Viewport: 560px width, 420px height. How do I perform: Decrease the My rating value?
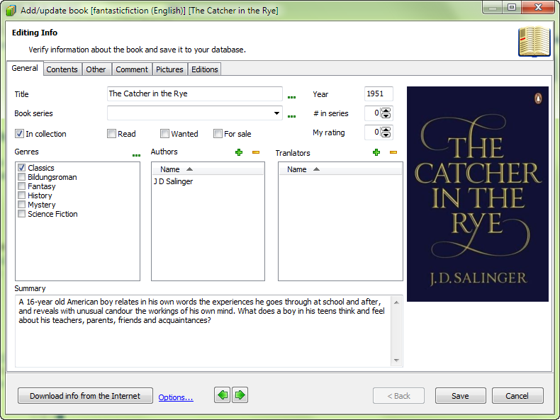click(x=386, y=135)
